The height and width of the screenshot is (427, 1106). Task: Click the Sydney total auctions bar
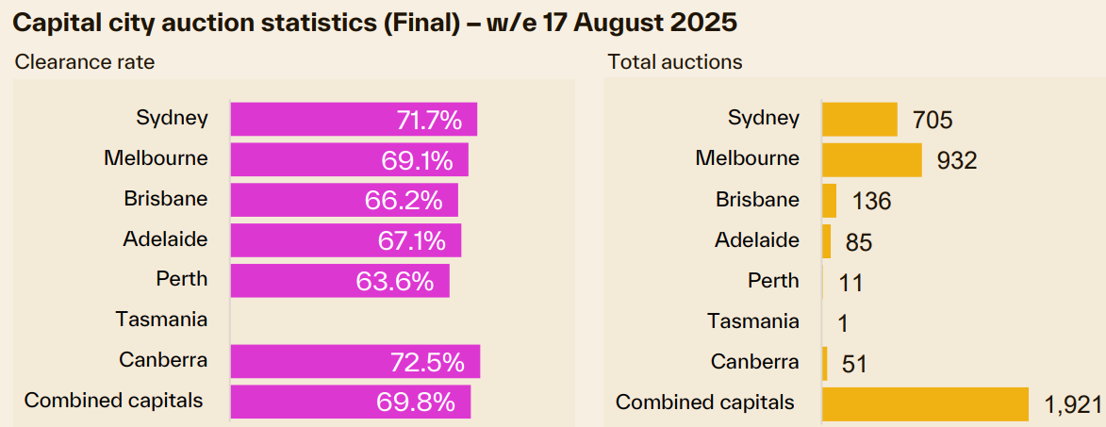point(859,120)
